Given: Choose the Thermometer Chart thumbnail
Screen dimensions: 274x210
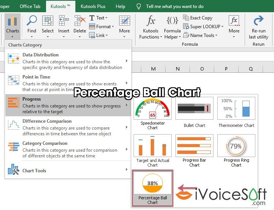Looking at the screenshot, I should click(x=236, y=108).
